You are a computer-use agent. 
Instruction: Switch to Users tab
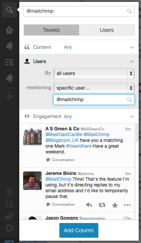107,30
